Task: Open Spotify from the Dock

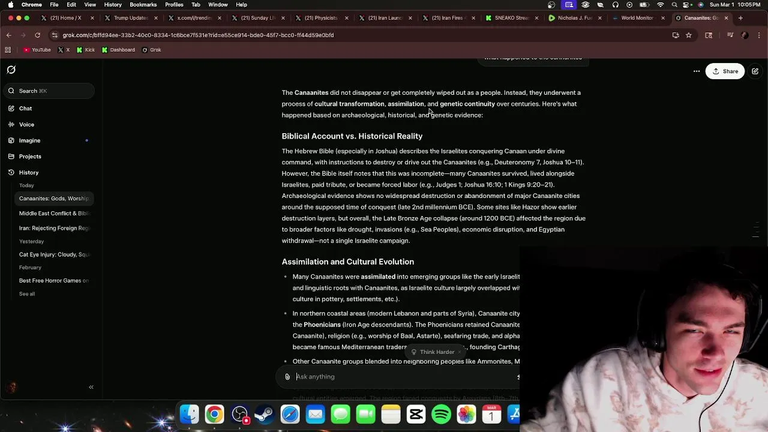Action: [x=441, y=415]
